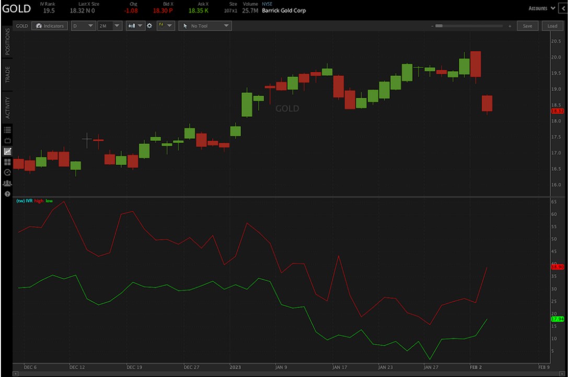Click the Save button

(527, 26)
